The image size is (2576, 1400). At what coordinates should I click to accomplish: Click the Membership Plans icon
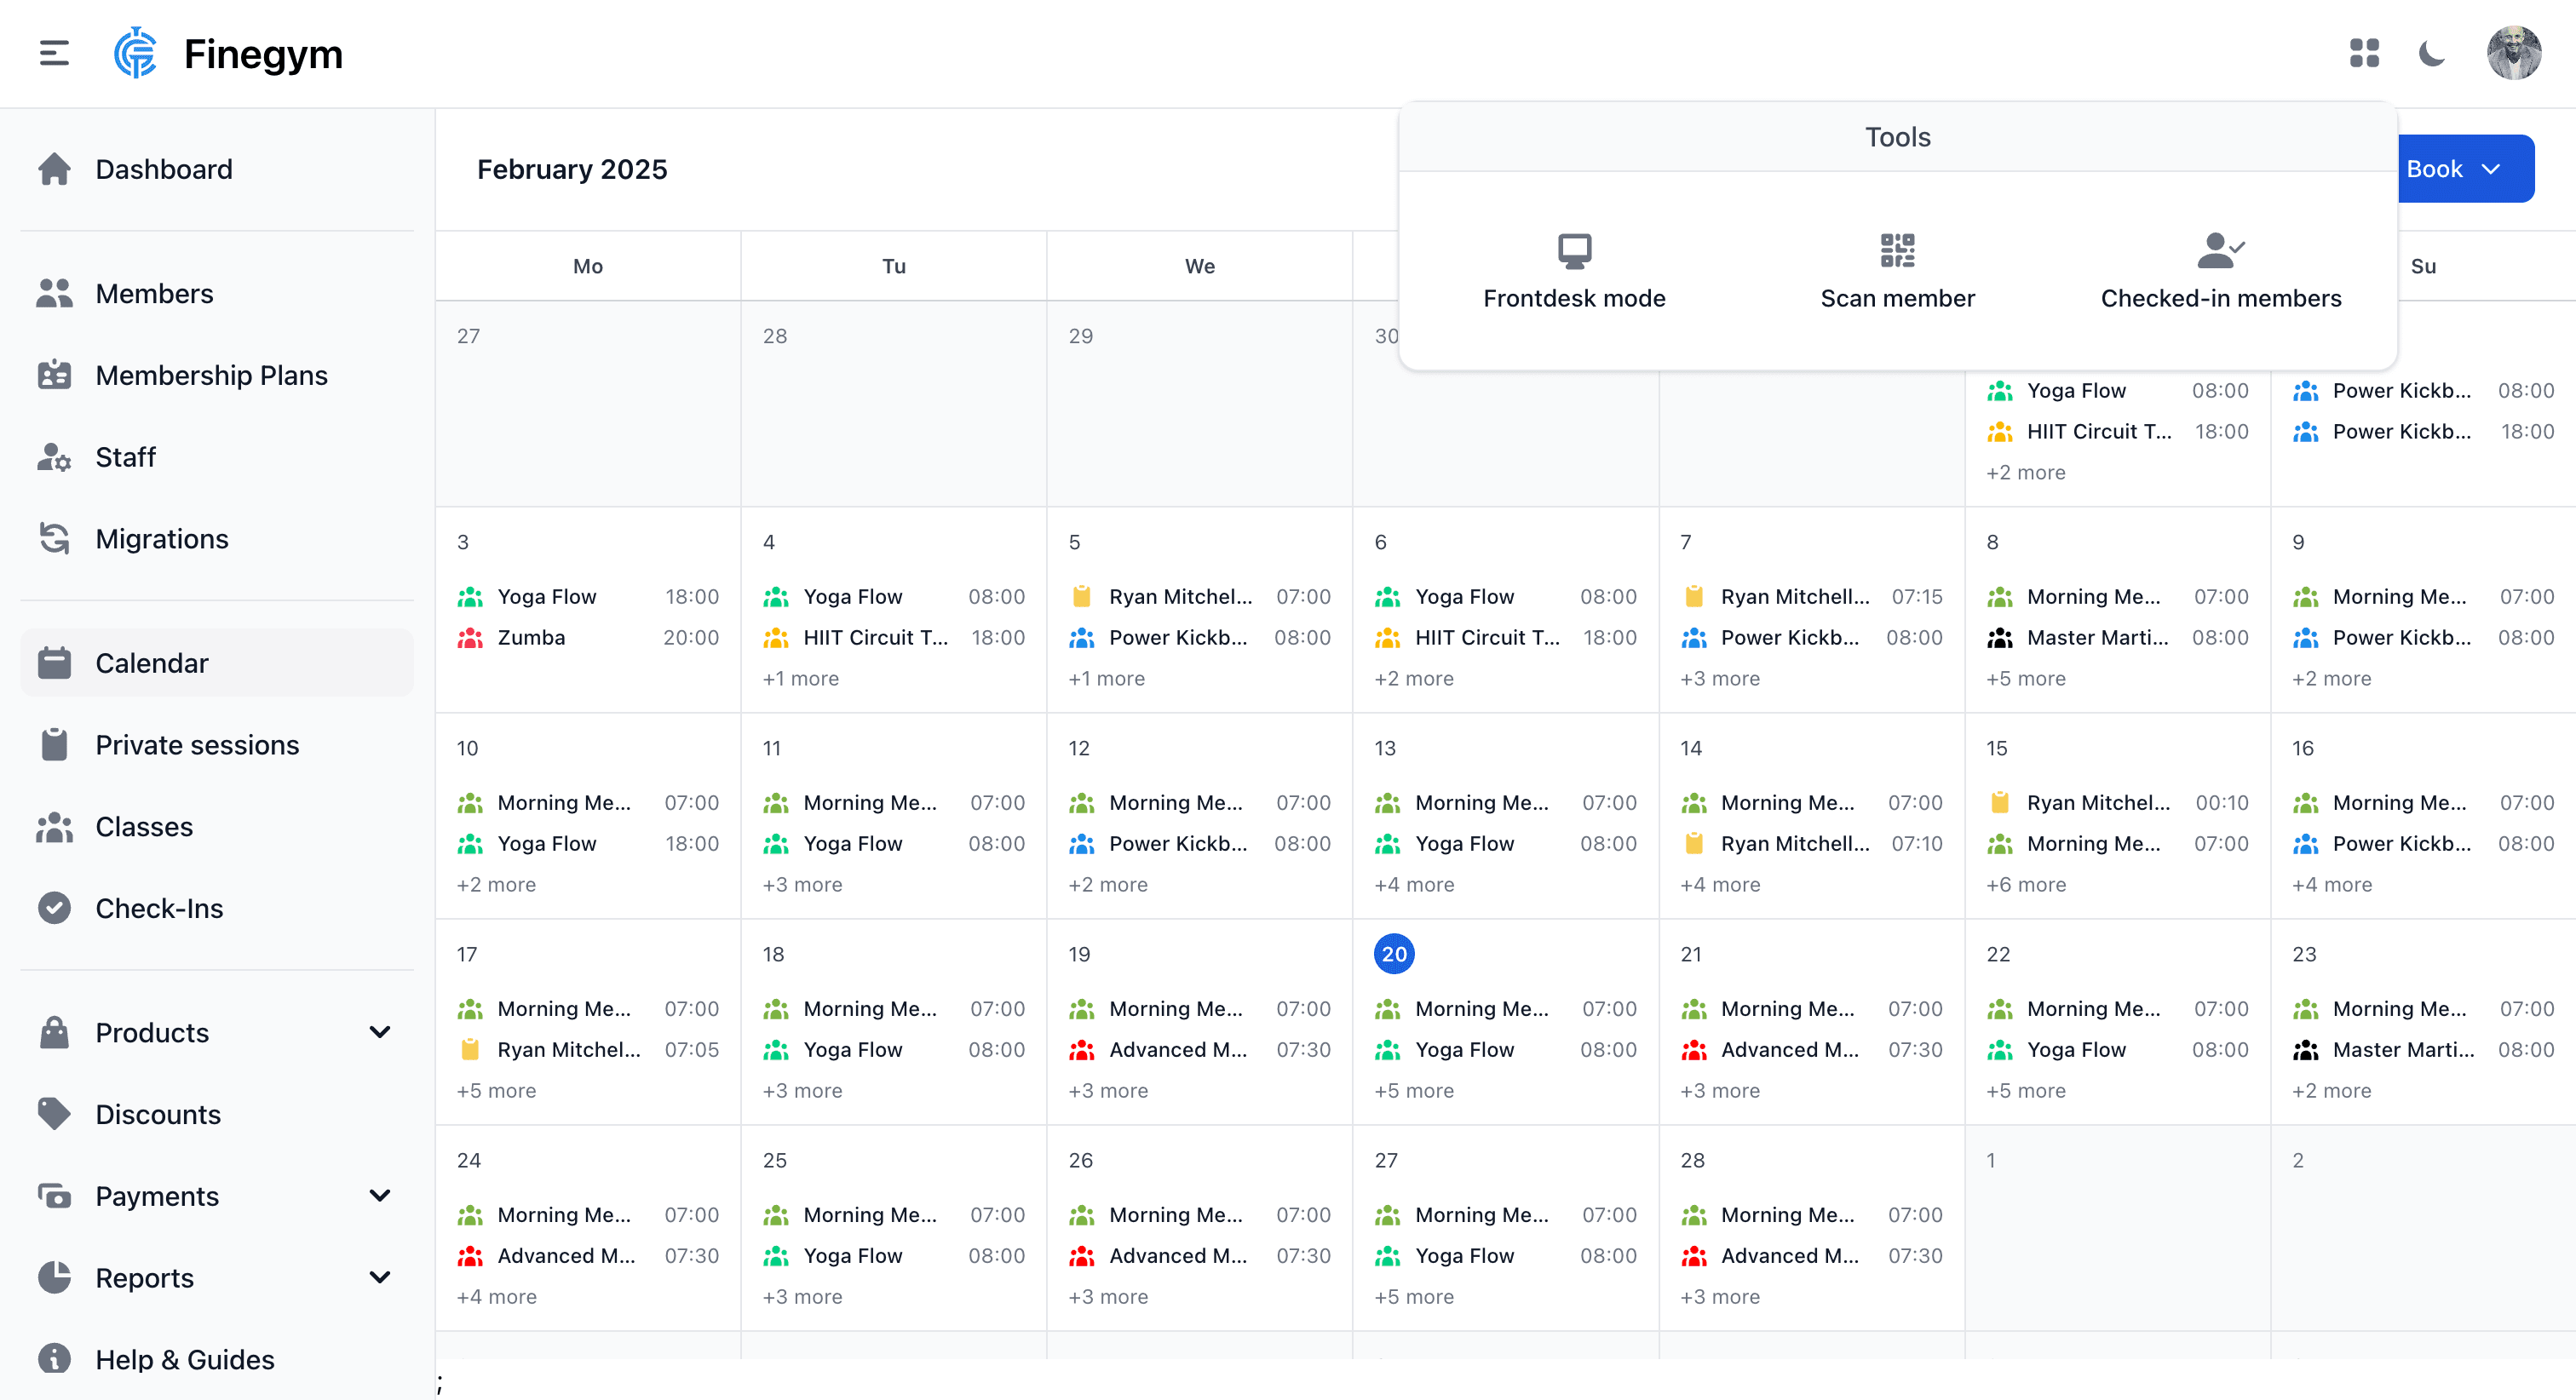[55, 375]
